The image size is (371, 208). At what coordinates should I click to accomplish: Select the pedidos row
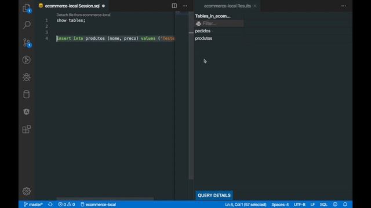203,31
